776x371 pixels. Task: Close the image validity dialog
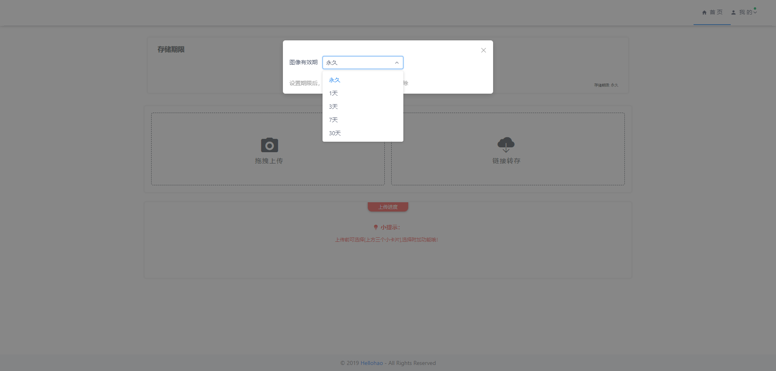(x=483, y=50)
